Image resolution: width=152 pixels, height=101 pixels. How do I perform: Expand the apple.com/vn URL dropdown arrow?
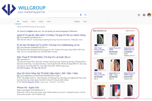[x=45, y=90]
